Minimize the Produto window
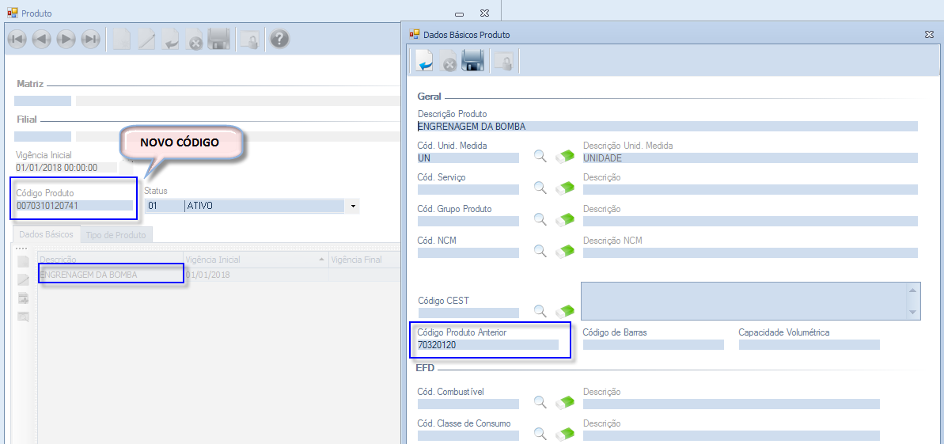The width and height of the screenshot is (944, 444). pos(460,13)
